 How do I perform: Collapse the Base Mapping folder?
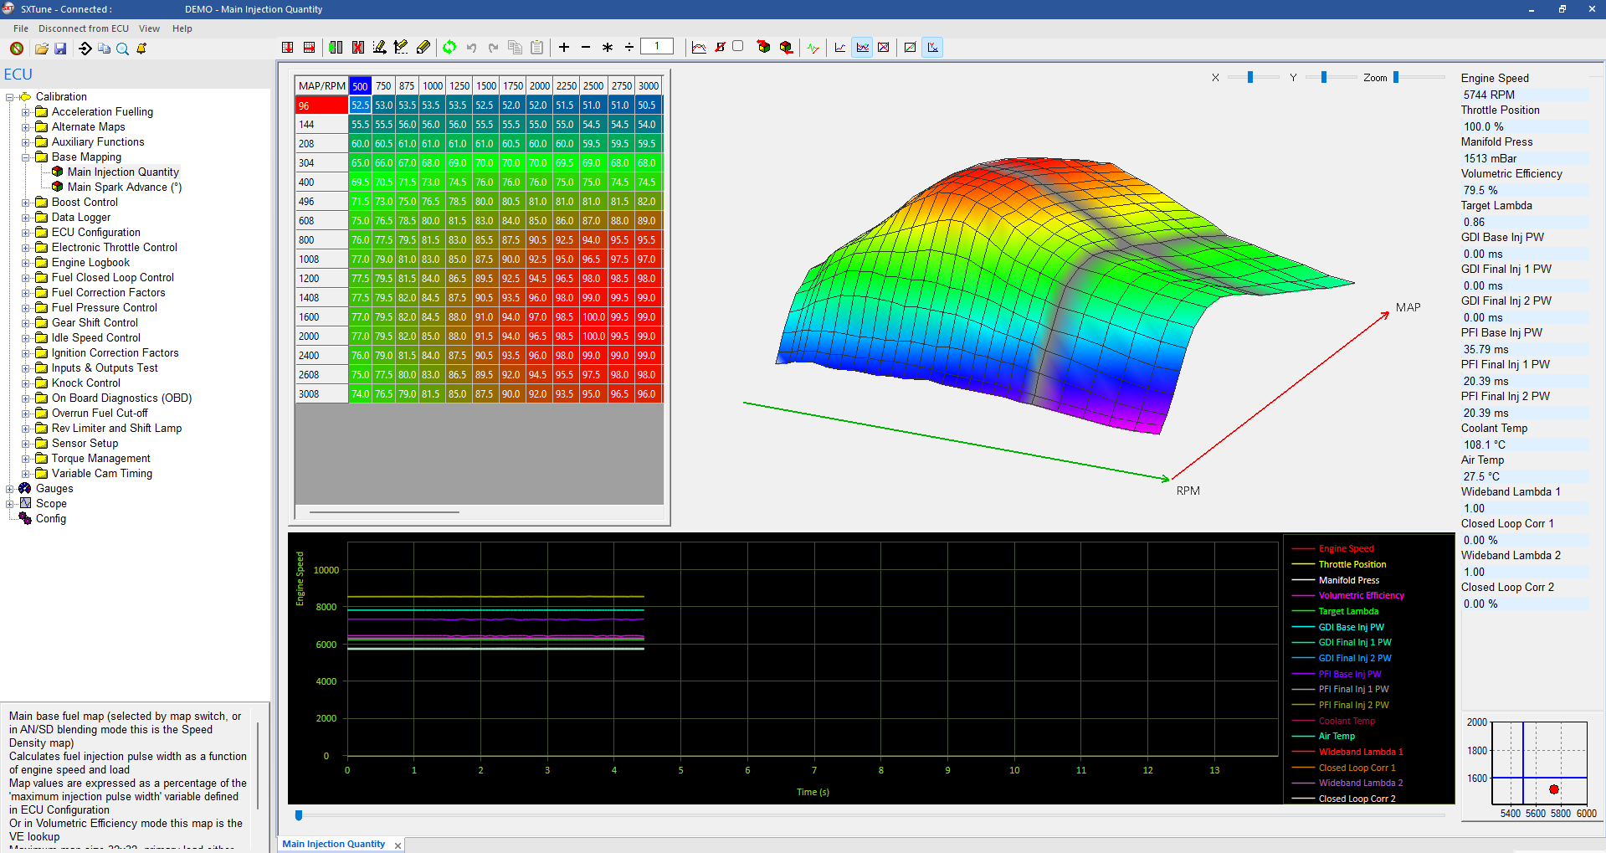coord(25,157)
